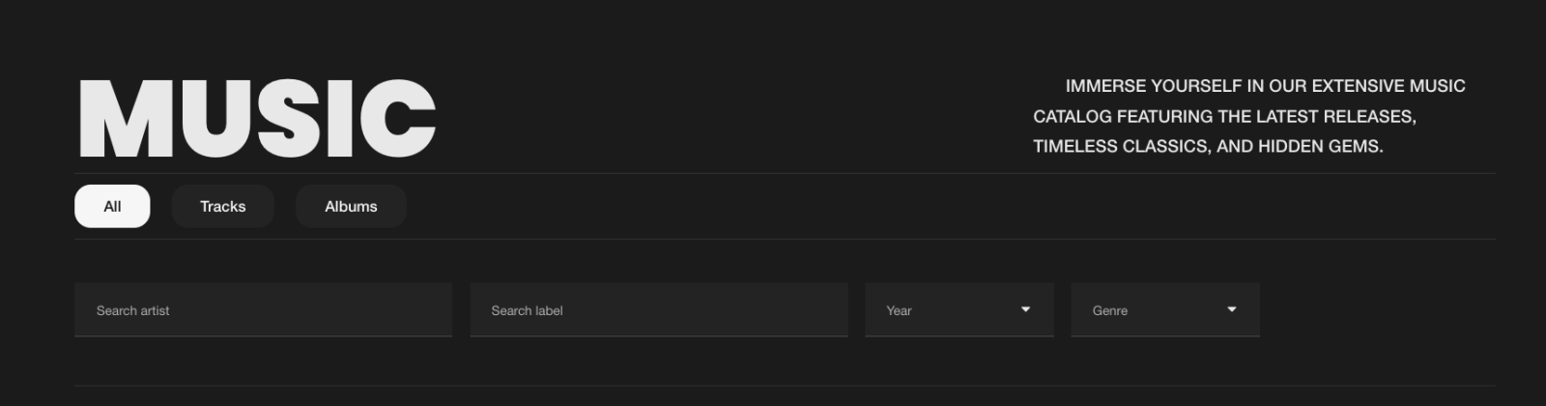
Task: Click the Year label text in the filter
Action: click(x=899, y=310)
